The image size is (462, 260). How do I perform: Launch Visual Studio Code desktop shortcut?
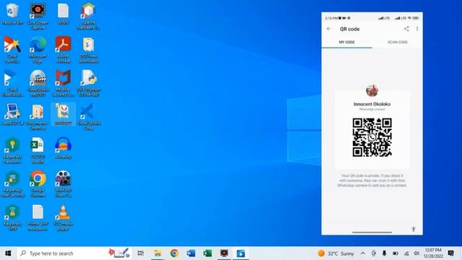click(88, 117)
